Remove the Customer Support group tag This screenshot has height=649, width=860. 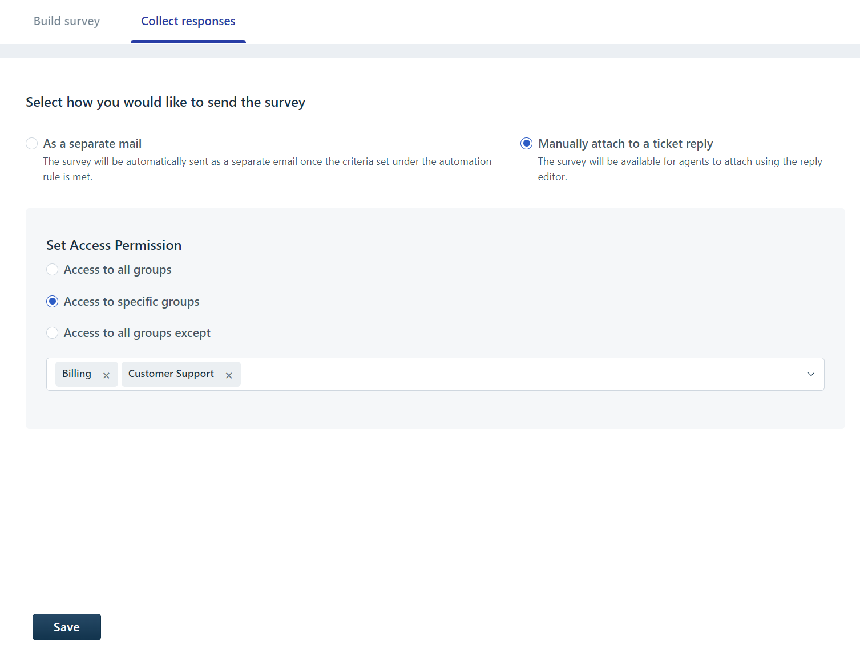pos(229,375)
